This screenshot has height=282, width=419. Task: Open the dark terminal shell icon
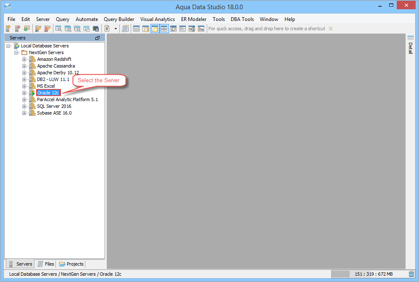(x=96, y=29)
